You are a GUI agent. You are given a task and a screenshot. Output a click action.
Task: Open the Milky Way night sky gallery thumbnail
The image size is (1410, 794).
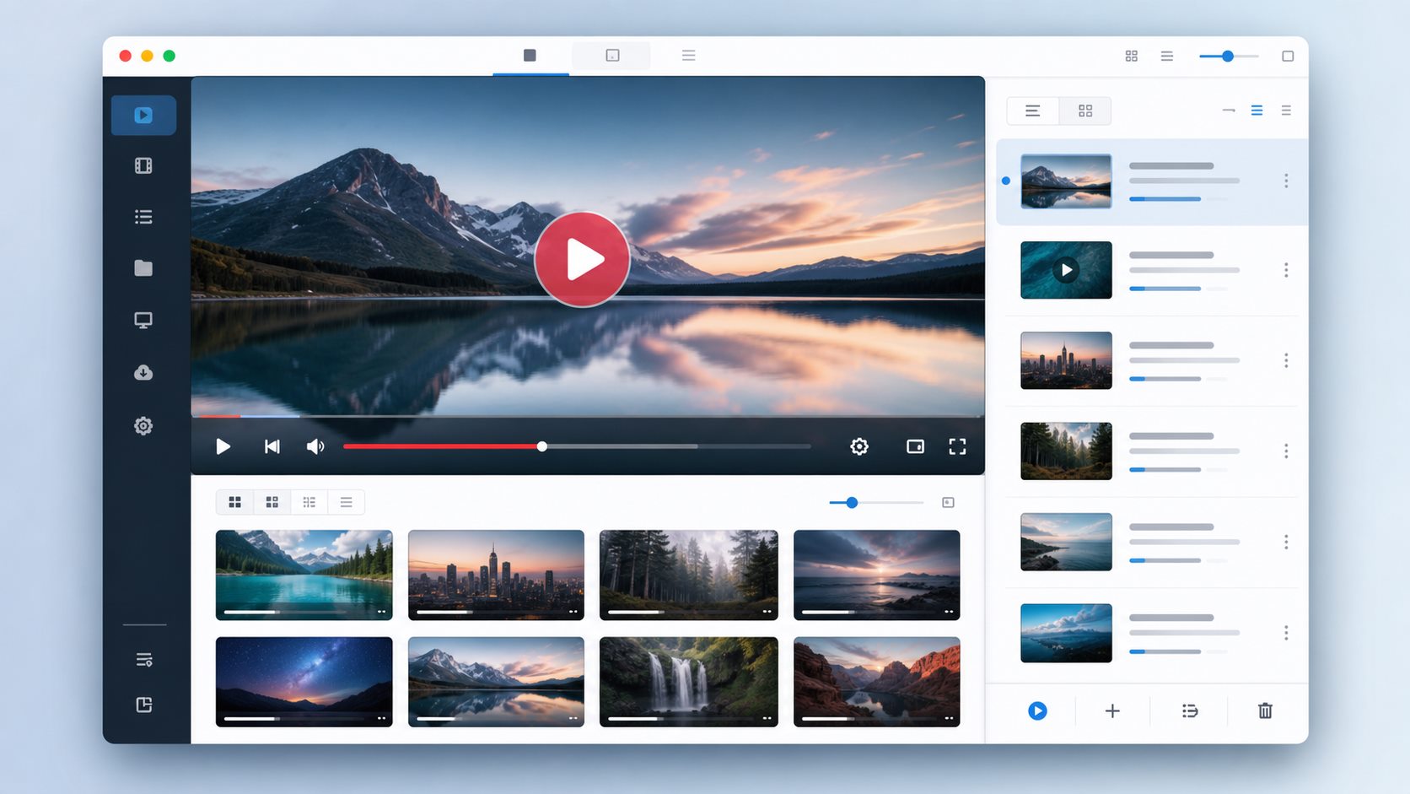304,682
